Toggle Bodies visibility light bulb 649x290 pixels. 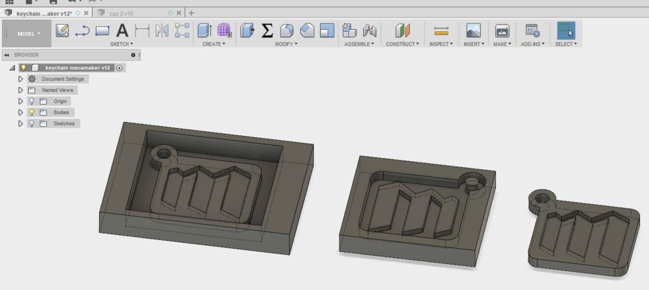pyautogui.click(x=31, y=112)
